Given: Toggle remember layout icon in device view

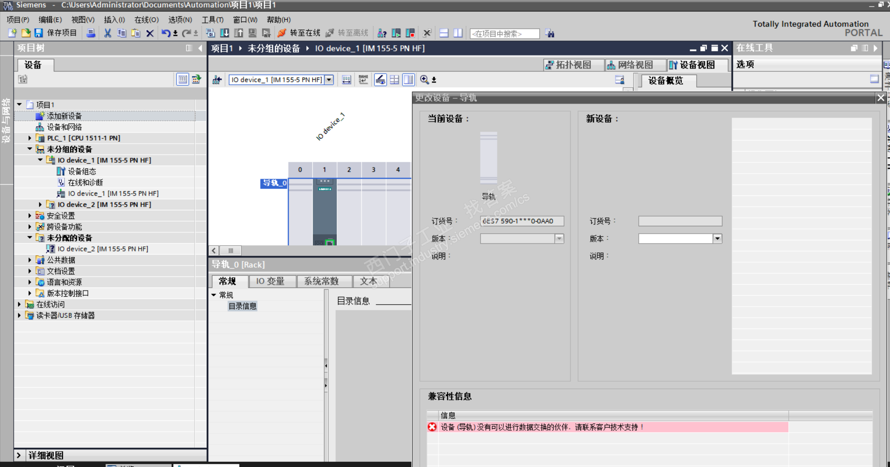Looking at the screenshot, I should [x=620, y=80].
